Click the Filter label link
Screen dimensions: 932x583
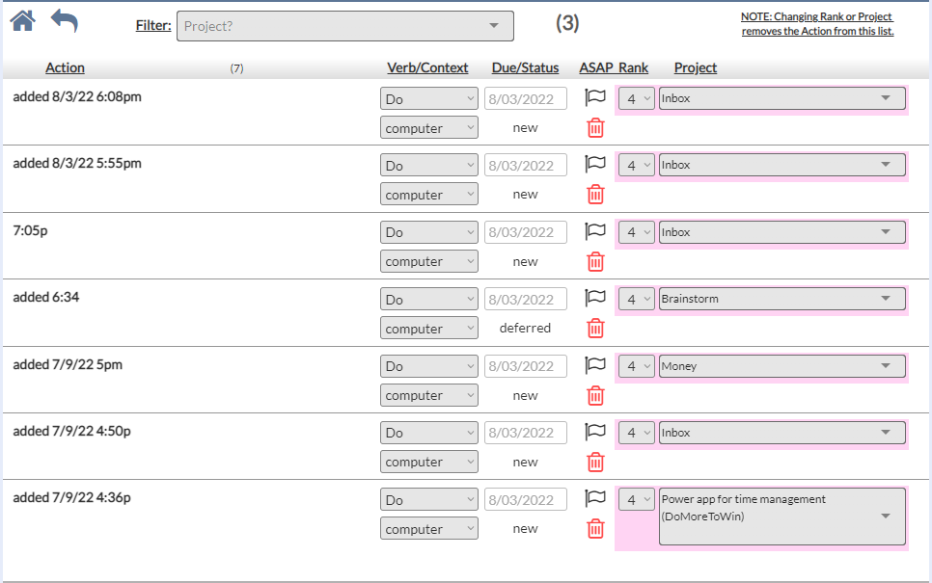[153, 26]
